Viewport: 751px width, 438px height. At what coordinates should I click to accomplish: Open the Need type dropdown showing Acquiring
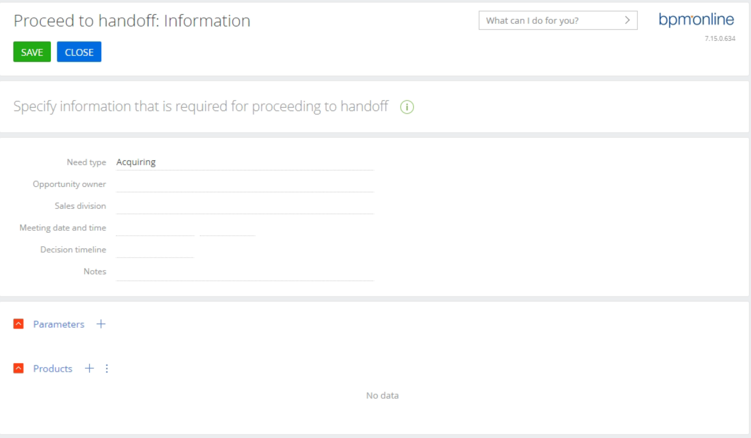point(245,162)
